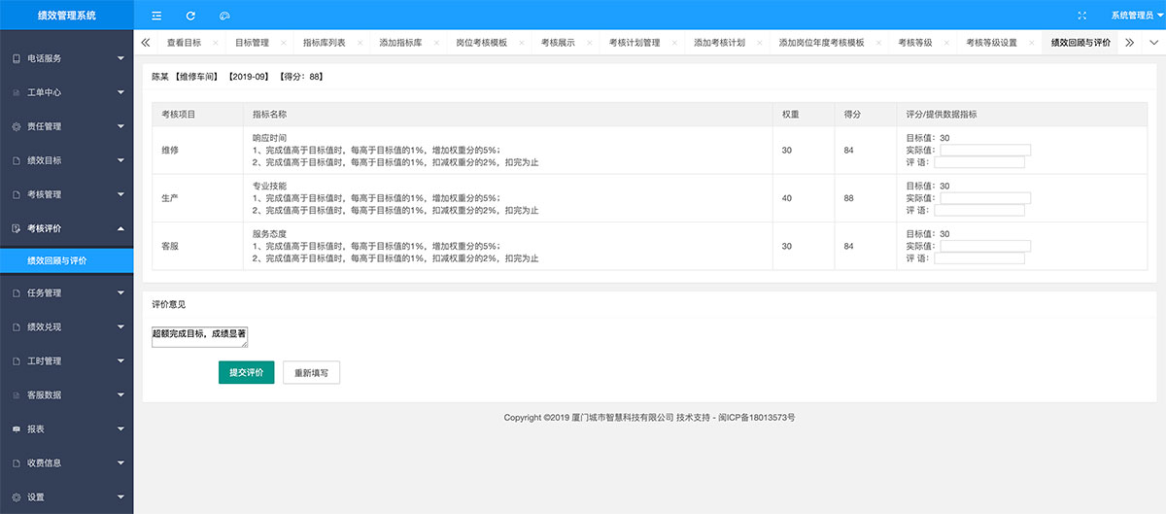Click 实际值 input in 客服 row
Viewport: 1166px width, 514px height.
pos(985,246)
